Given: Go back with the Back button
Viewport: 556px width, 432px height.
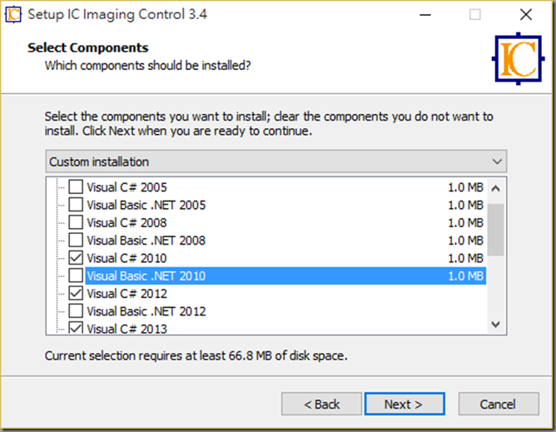Looking at the screenshot, I should (x=321, y=404).
